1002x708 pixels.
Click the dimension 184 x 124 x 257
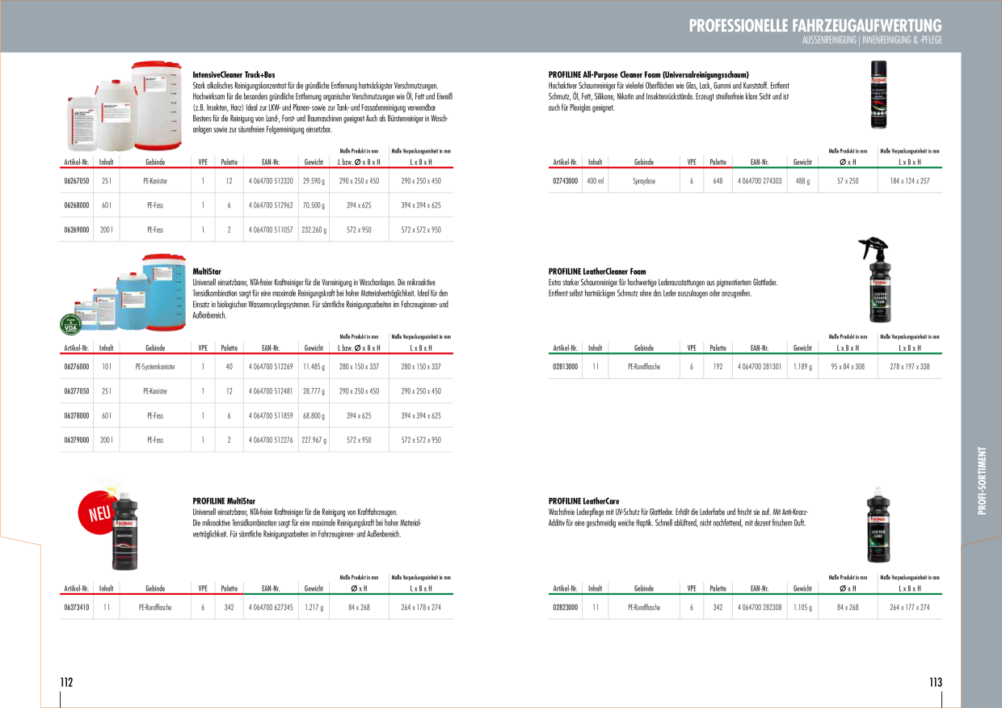point(910,181)
